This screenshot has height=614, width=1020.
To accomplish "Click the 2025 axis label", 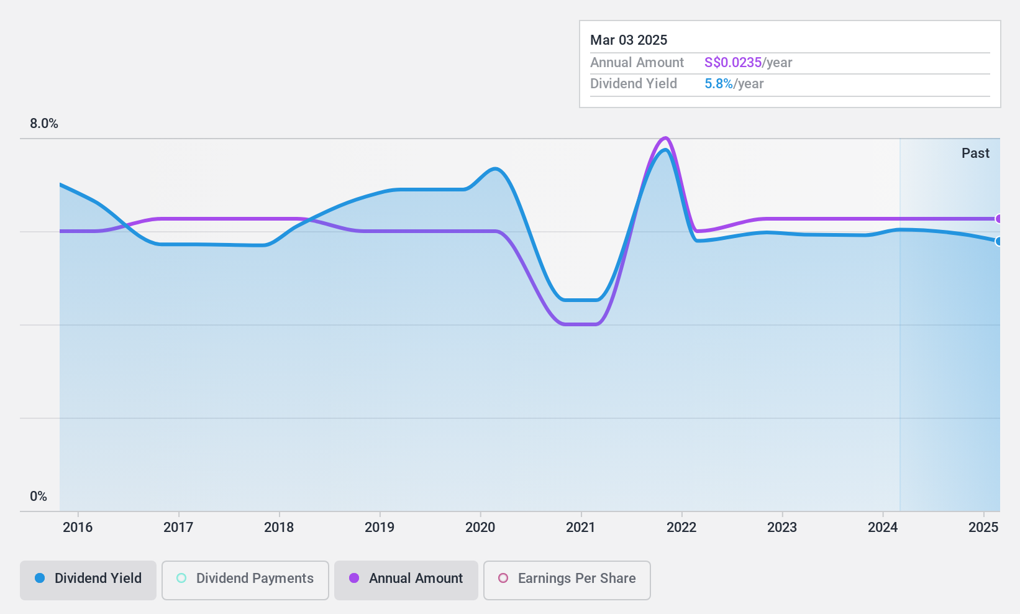I will 983,528.
